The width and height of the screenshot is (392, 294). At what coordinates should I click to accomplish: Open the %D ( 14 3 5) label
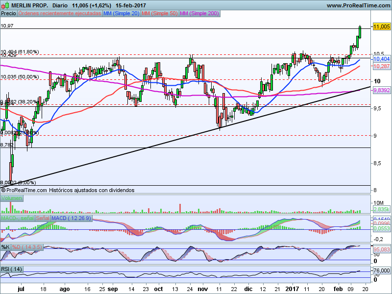pyautogui.click(x=27, y=247)
